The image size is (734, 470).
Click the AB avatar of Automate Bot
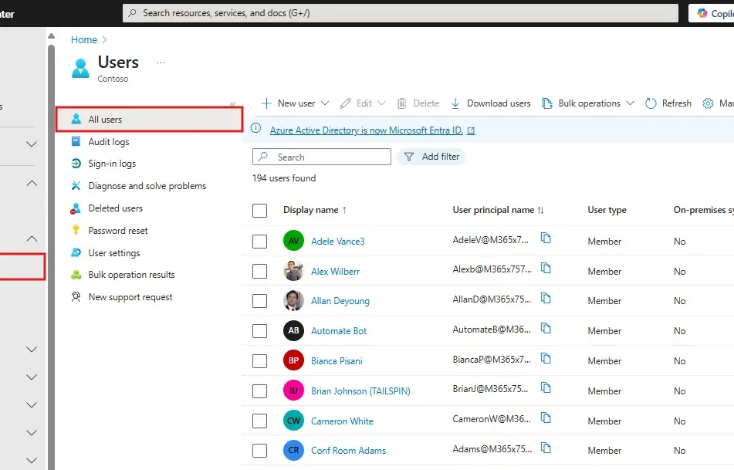[x=293, y=330]
